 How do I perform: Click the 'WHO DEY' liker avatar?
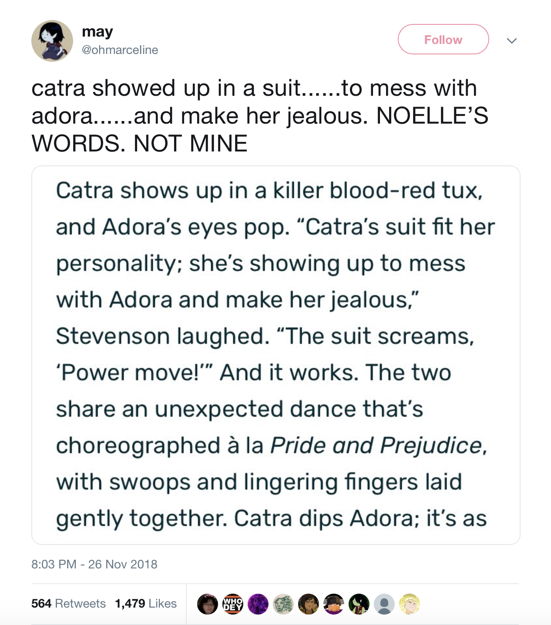(233, 604)
